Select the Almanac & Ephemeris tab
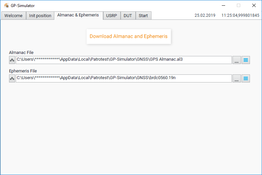 point(78,15)
